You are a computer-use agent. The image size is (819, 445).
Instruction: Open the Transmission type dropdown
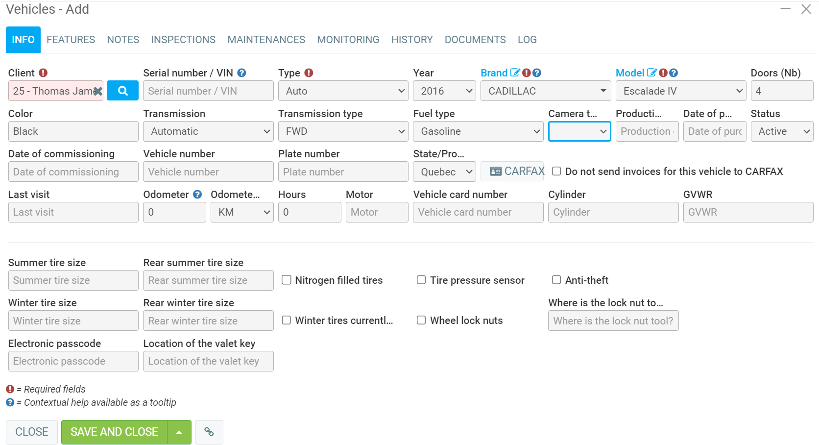pyautogui.click(x=343, y=131)
